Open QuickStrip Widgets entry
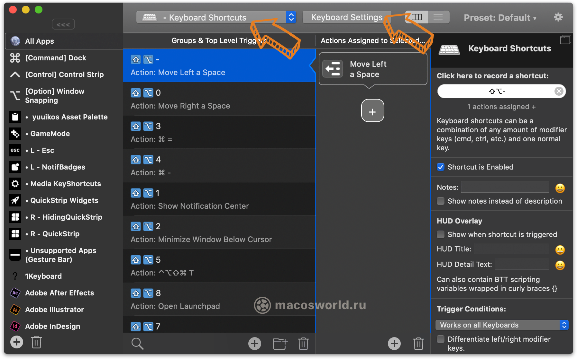 coord(64,200)
